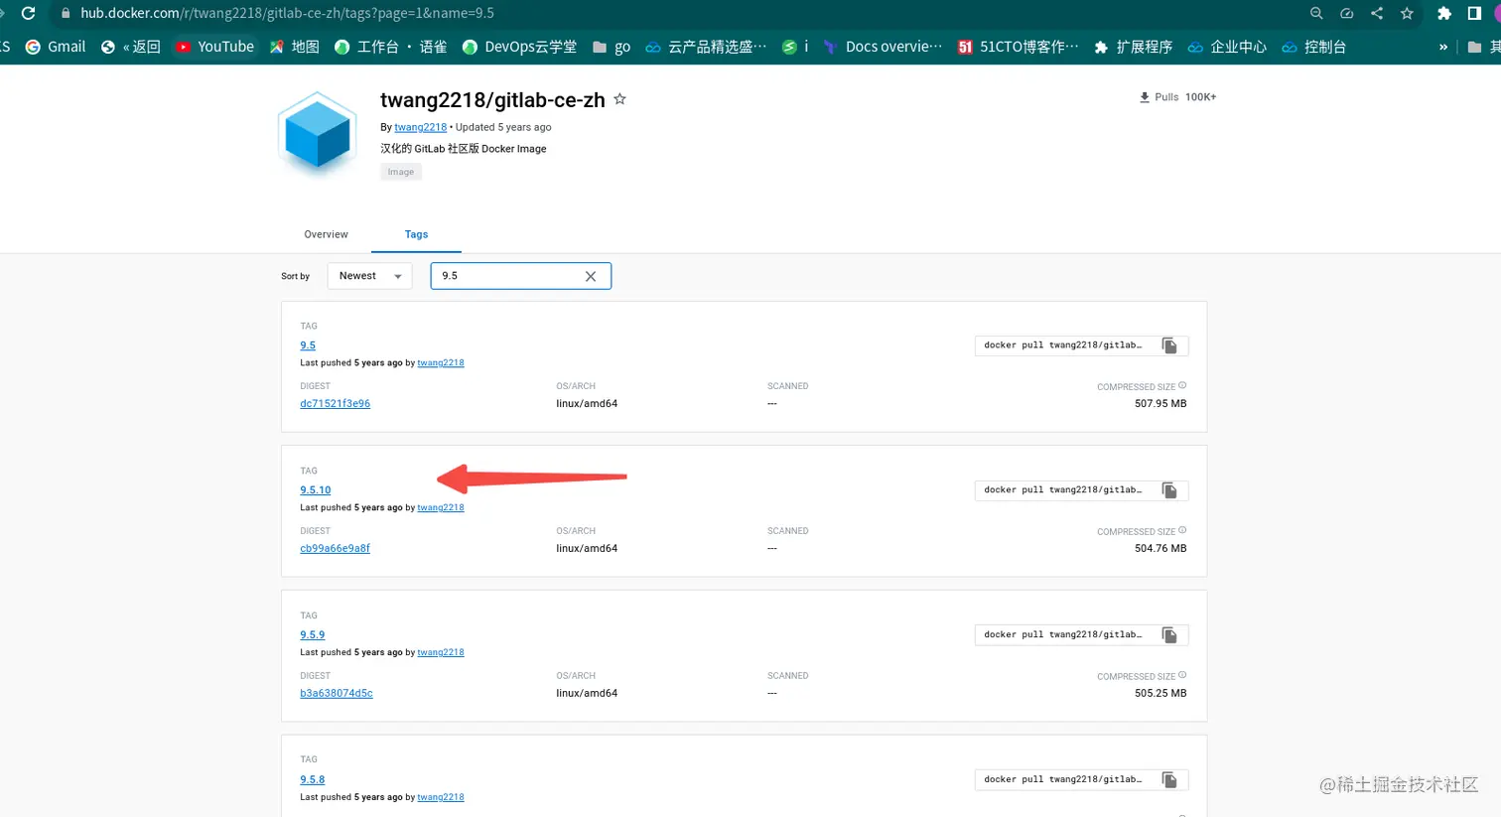The width and height of the screenshot is (1501, 817).
Task: Open tag 9.5.10 link
Action: (316, 490)
